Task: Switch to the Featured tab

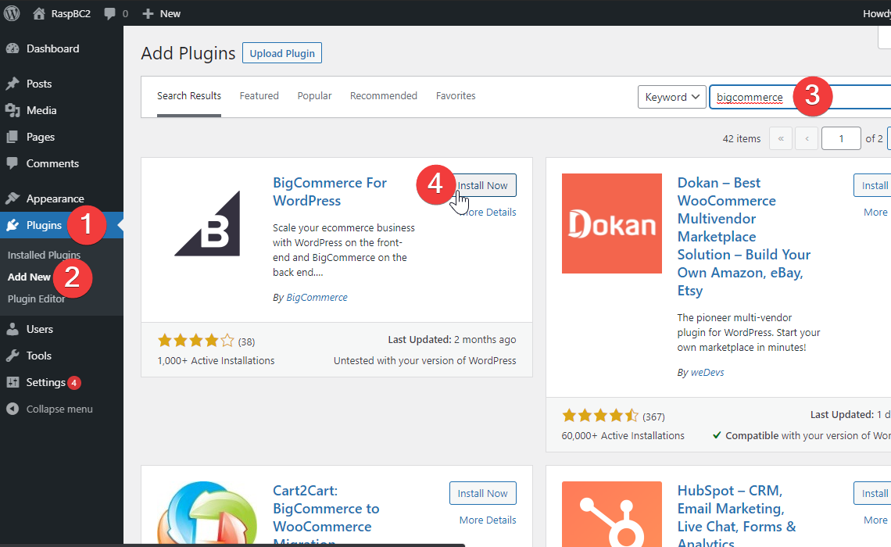Action: click(259, 95)
